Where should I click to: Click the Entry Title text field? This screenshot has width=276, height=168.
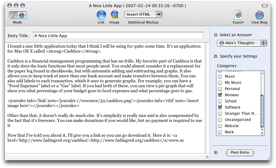pos(118,36)
